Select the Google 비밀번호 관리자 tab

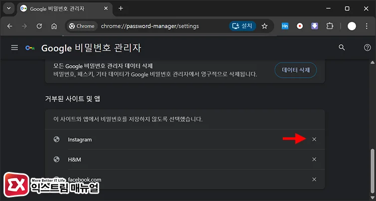65,9
